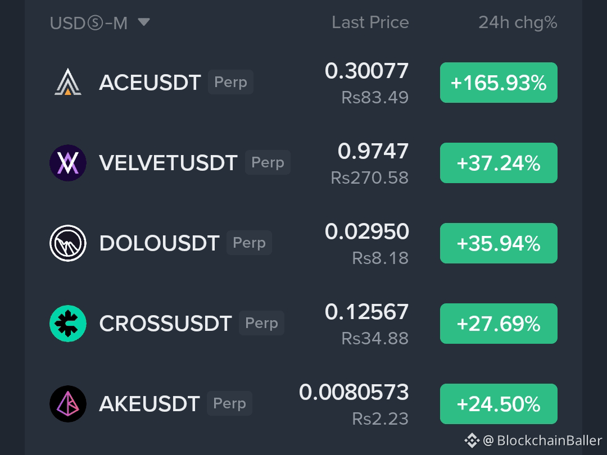607x455 pixels.
Task: Click the DOLO mountain coin icon
Action: (68, 243)
